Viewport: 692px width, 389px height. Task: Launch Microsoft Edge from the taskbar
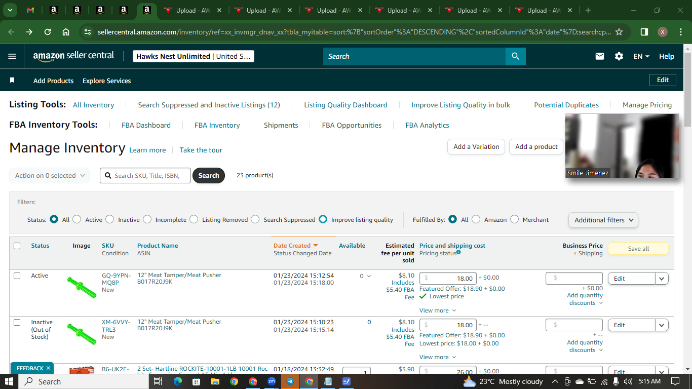click(x=178, y=381)
